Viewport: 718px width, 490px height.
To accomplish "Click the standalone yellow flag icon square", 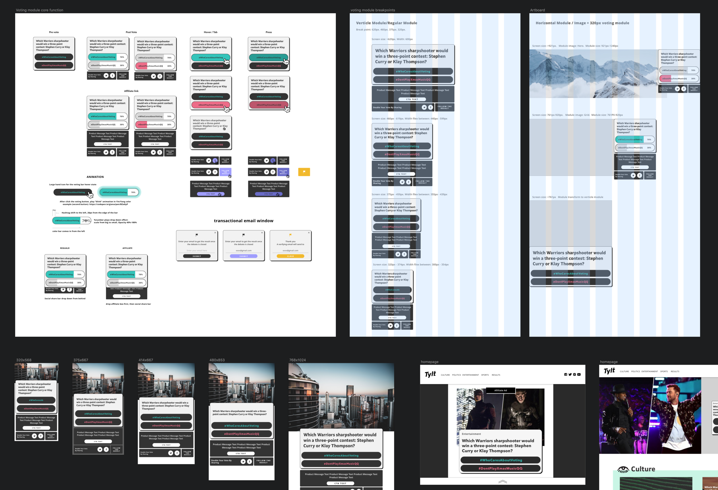I will click(304, 172).
